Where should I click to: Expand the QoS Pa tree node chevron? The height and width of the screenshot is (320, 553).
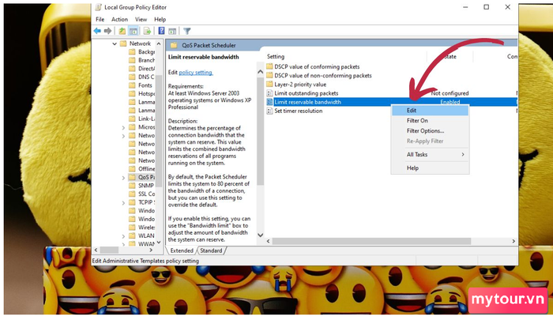123,178
